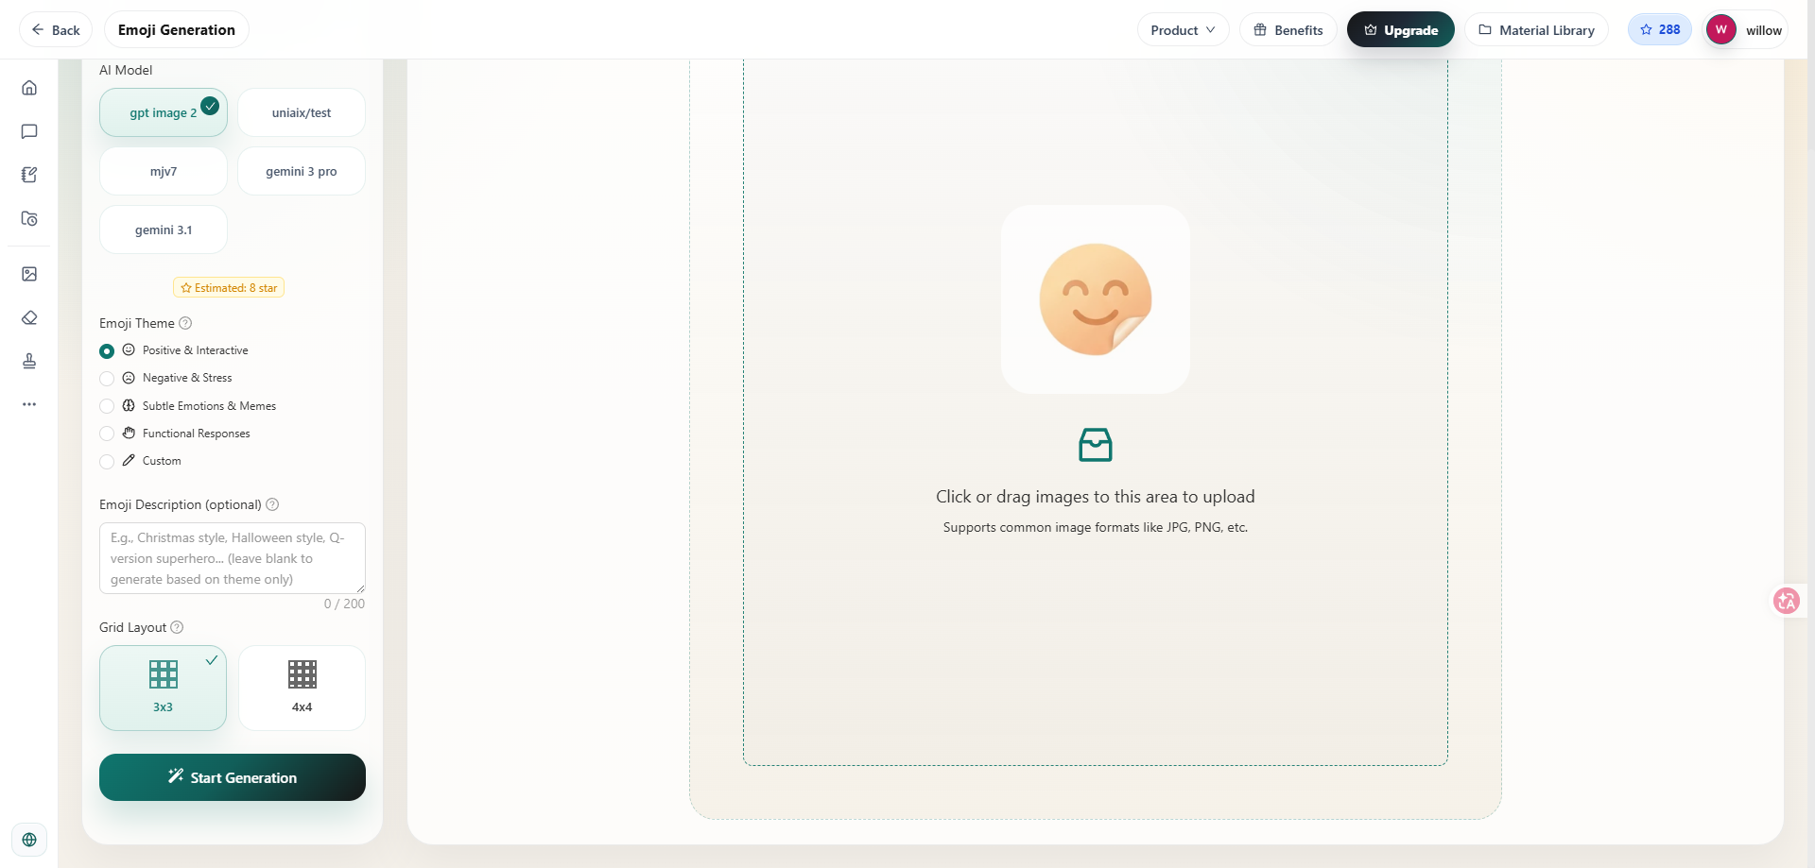Select the Custom theme radio
The image size is (1815, 868).
107,462
